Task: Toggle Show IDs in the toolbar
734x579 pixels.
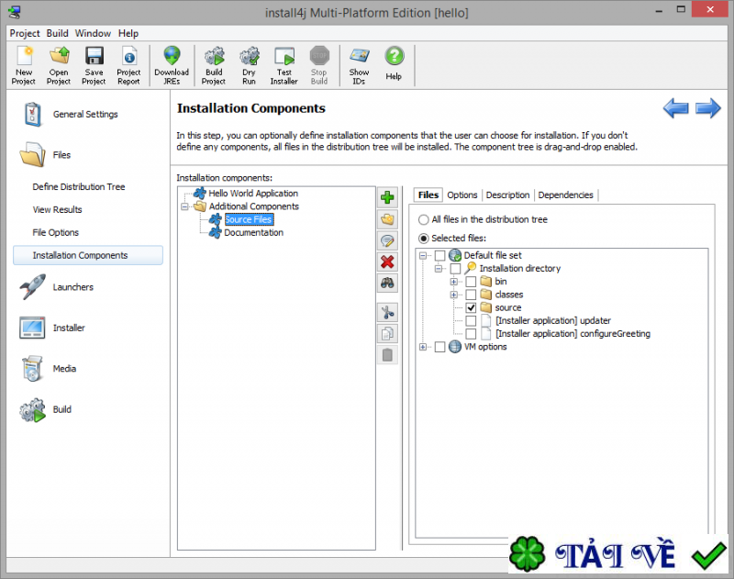Action: click(359, 65)
